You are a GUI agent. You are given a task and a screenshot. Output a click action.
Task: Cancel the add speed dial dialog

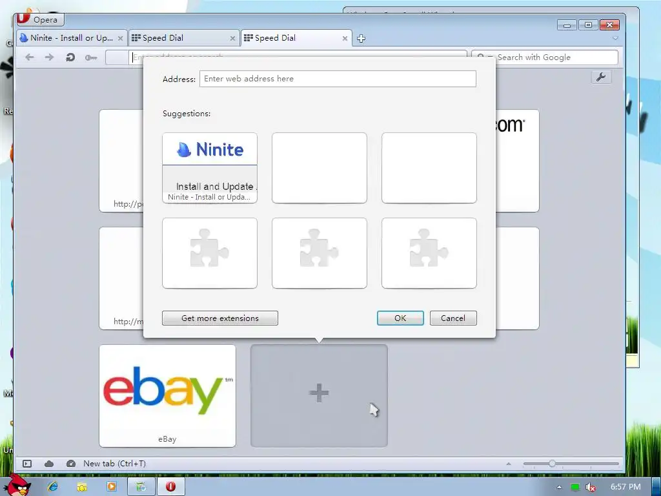[453, 318]
